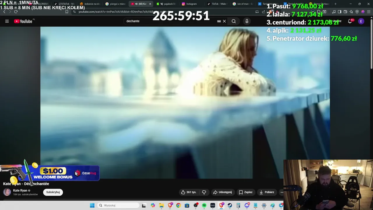This screenshot has width=373, height=210.
Task: Open OBS Studio from taskbar
Action: click(196, 206)
